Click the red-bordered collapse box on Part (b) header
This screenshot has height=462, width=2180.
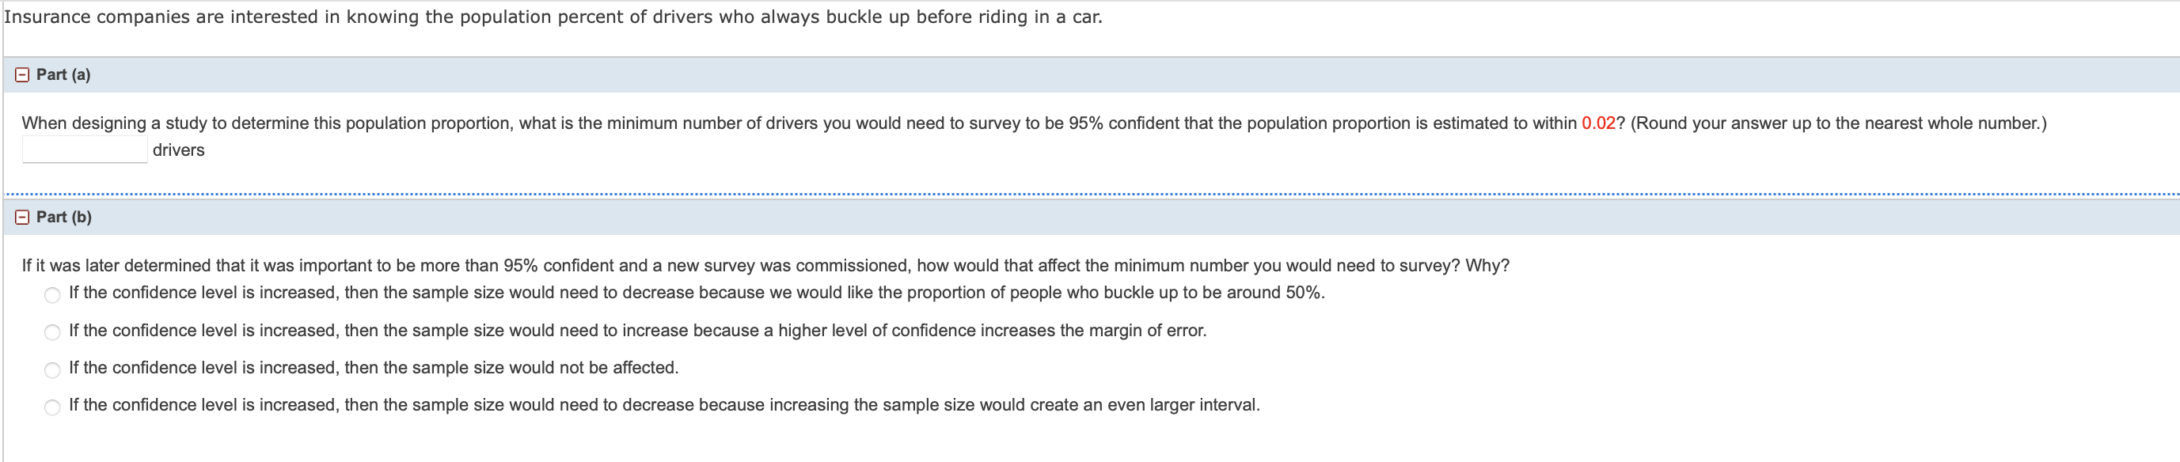point(21,217)
